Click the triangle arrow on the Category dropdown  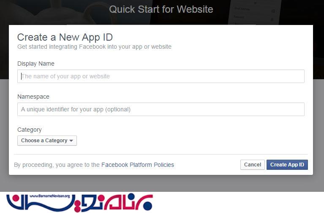pyautogui.click(x=71, y=141)
